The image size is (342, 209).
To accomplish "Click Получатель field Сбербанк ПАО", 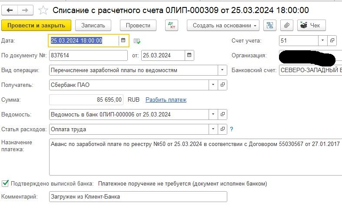I will (129, 85).
